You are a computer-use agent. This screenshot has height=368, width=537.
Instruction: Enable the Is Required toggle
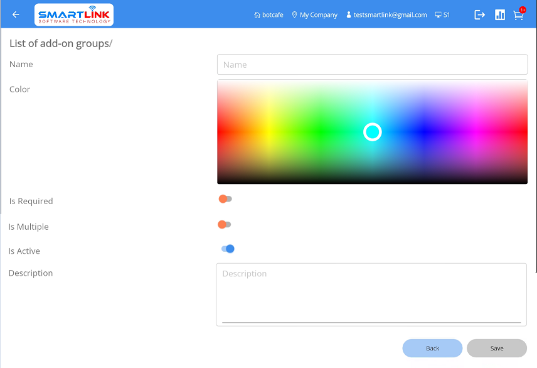[x=225, y=199]
